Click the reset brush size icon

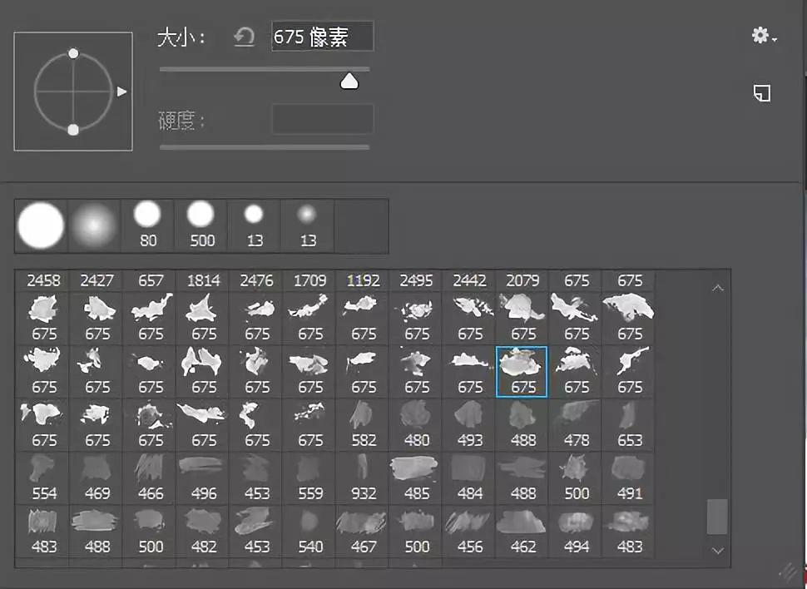[x=245, y=37]
